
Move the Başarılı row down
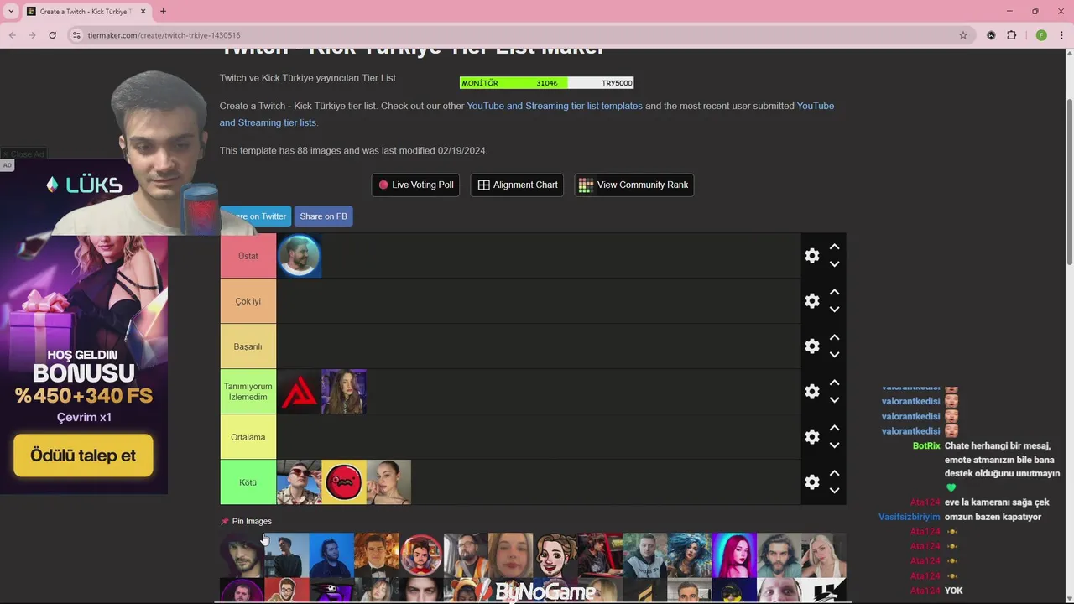pyautogui.click(x=834, y=355)
